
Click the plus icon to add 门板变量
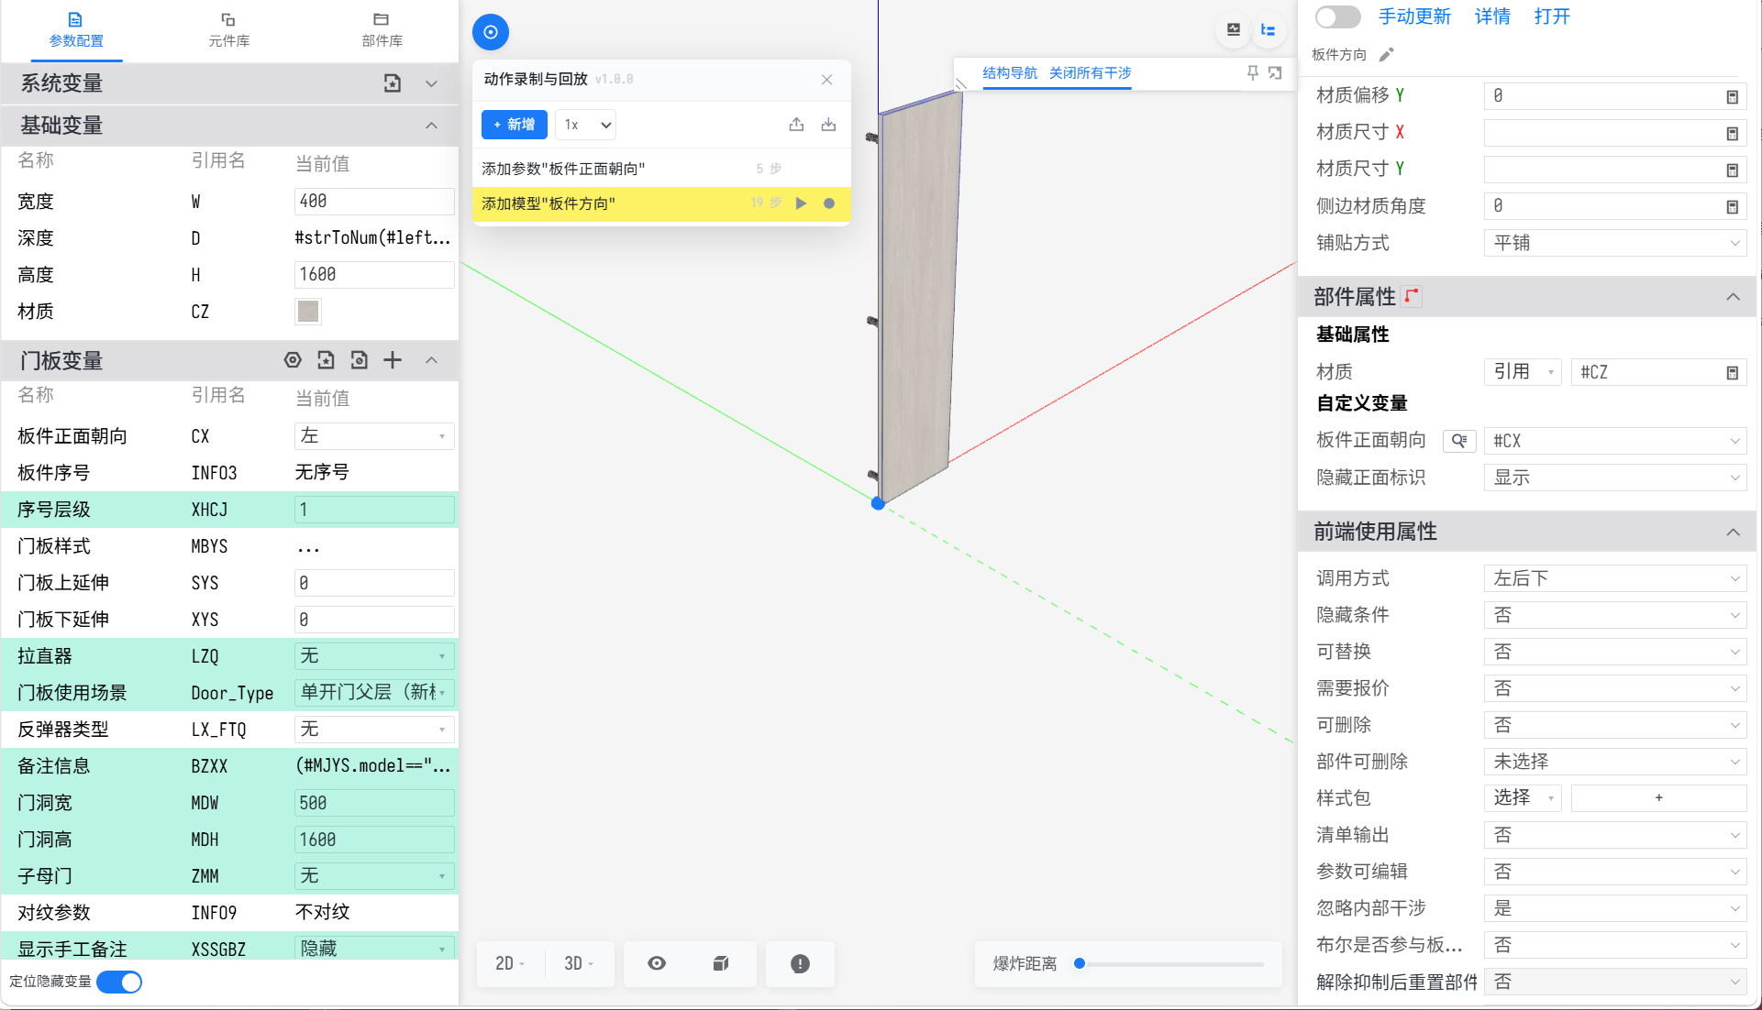pyautogui.click(x=393, y=360)
